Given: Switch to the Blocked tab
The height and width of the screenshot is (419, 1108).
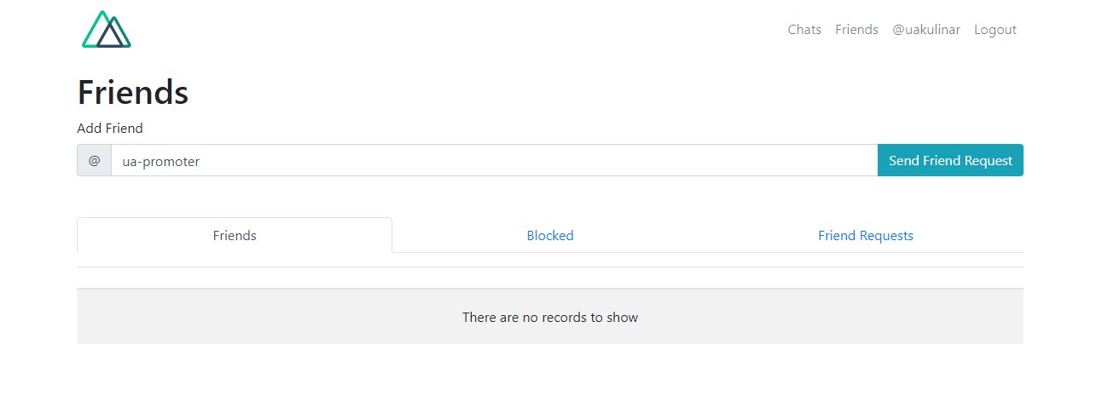Looking at the screenshot, I should pyautogui.click(x=550, y=236).
